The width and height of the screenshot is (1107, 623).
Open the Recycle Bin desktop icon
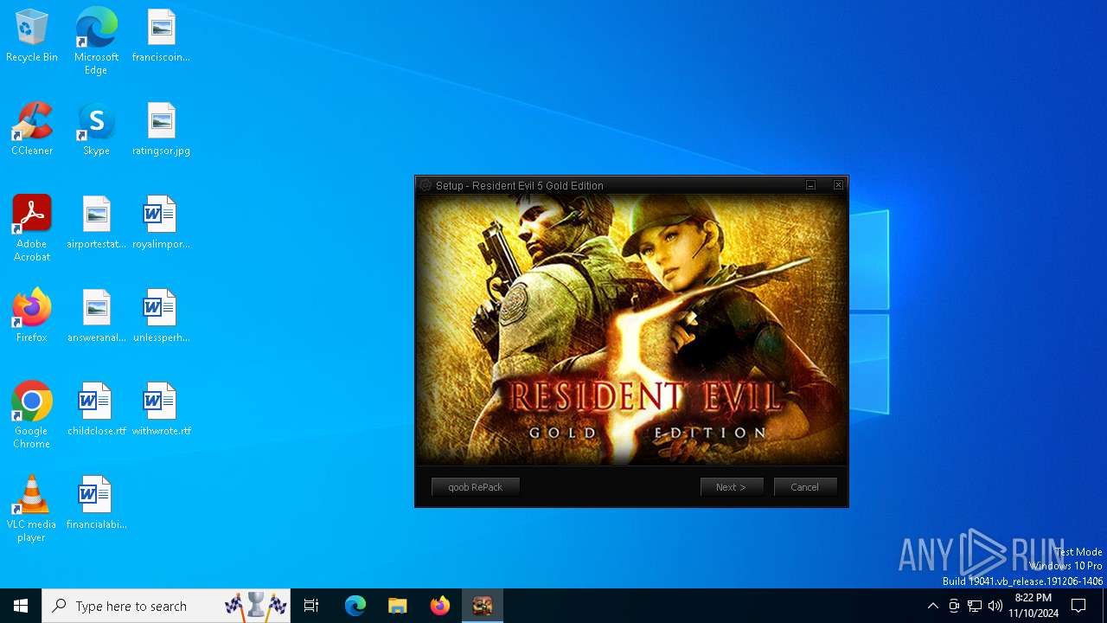coord(32,36)
